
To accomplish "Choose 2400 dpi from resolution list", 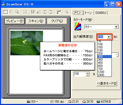I will click(105, 75).
